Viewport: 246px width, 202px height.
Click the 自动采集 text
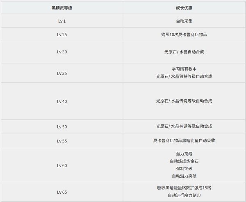pyautogui.click(x=184, y=21)
